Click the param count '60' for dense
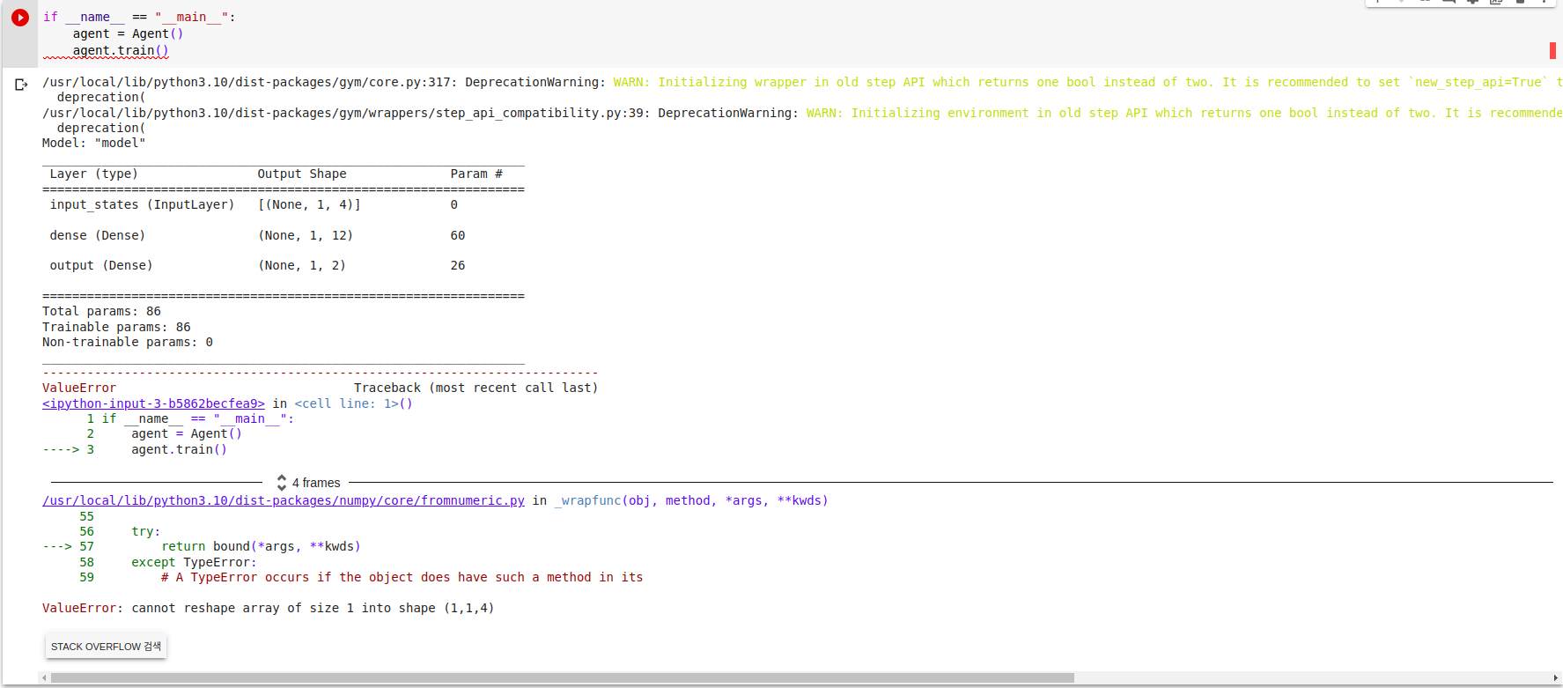1563x688 pixels. coord(458,235)
